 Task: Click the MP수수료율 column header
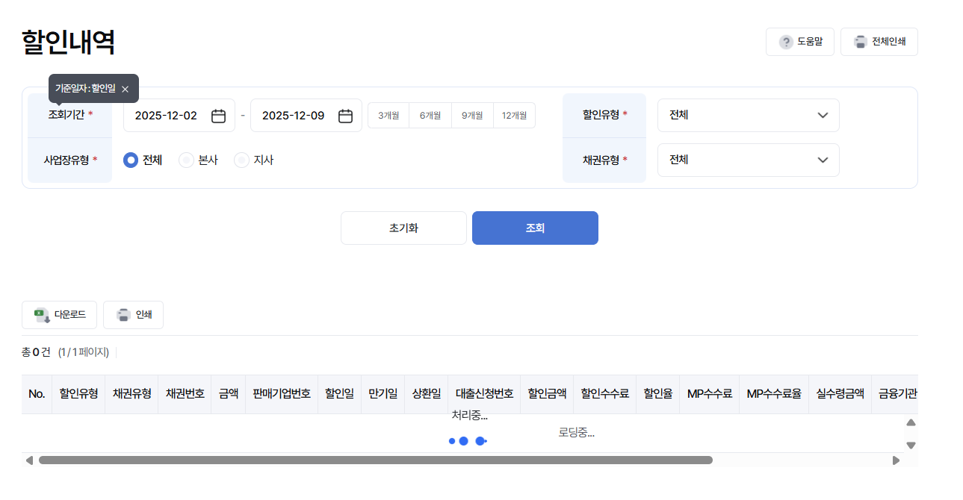pos(773,394)
